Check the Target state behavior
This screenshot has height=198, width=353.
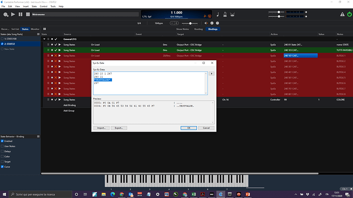[x=2, y=162]
